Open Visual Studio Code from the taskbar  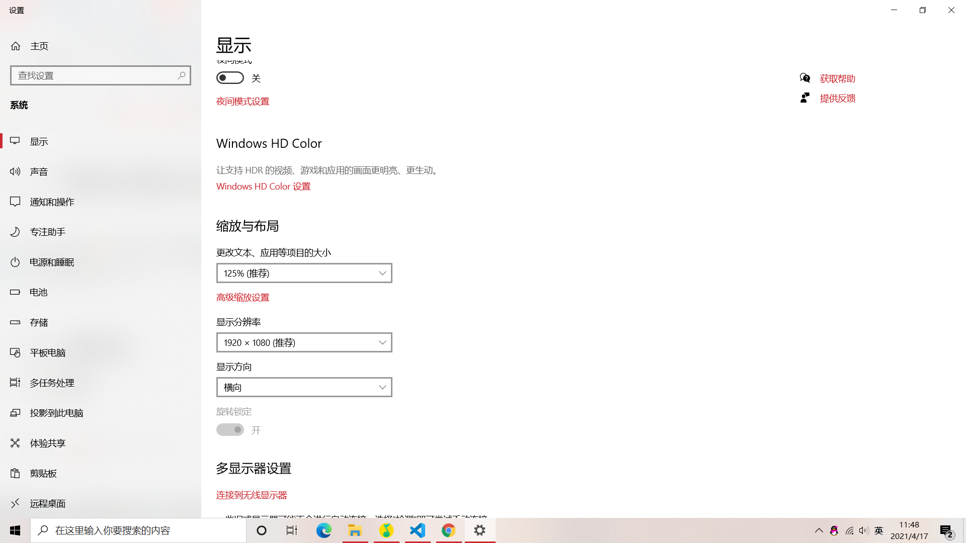point(417,530)
